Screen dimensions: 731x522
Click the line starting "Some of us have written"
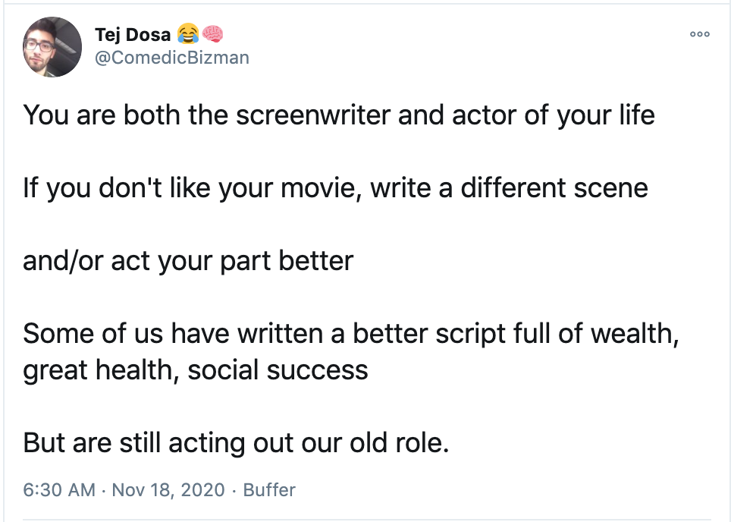pos(350,333)
